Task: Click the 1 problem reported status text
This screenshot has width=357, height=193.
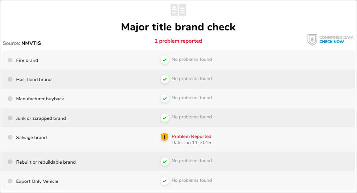Action: click(178, 41)
